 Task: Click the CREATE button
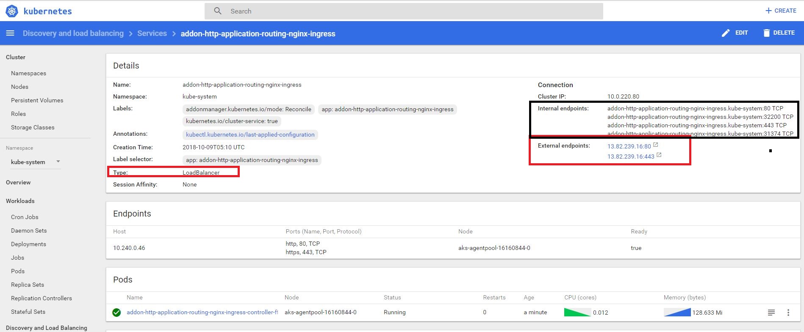click(x=781, y=11)
